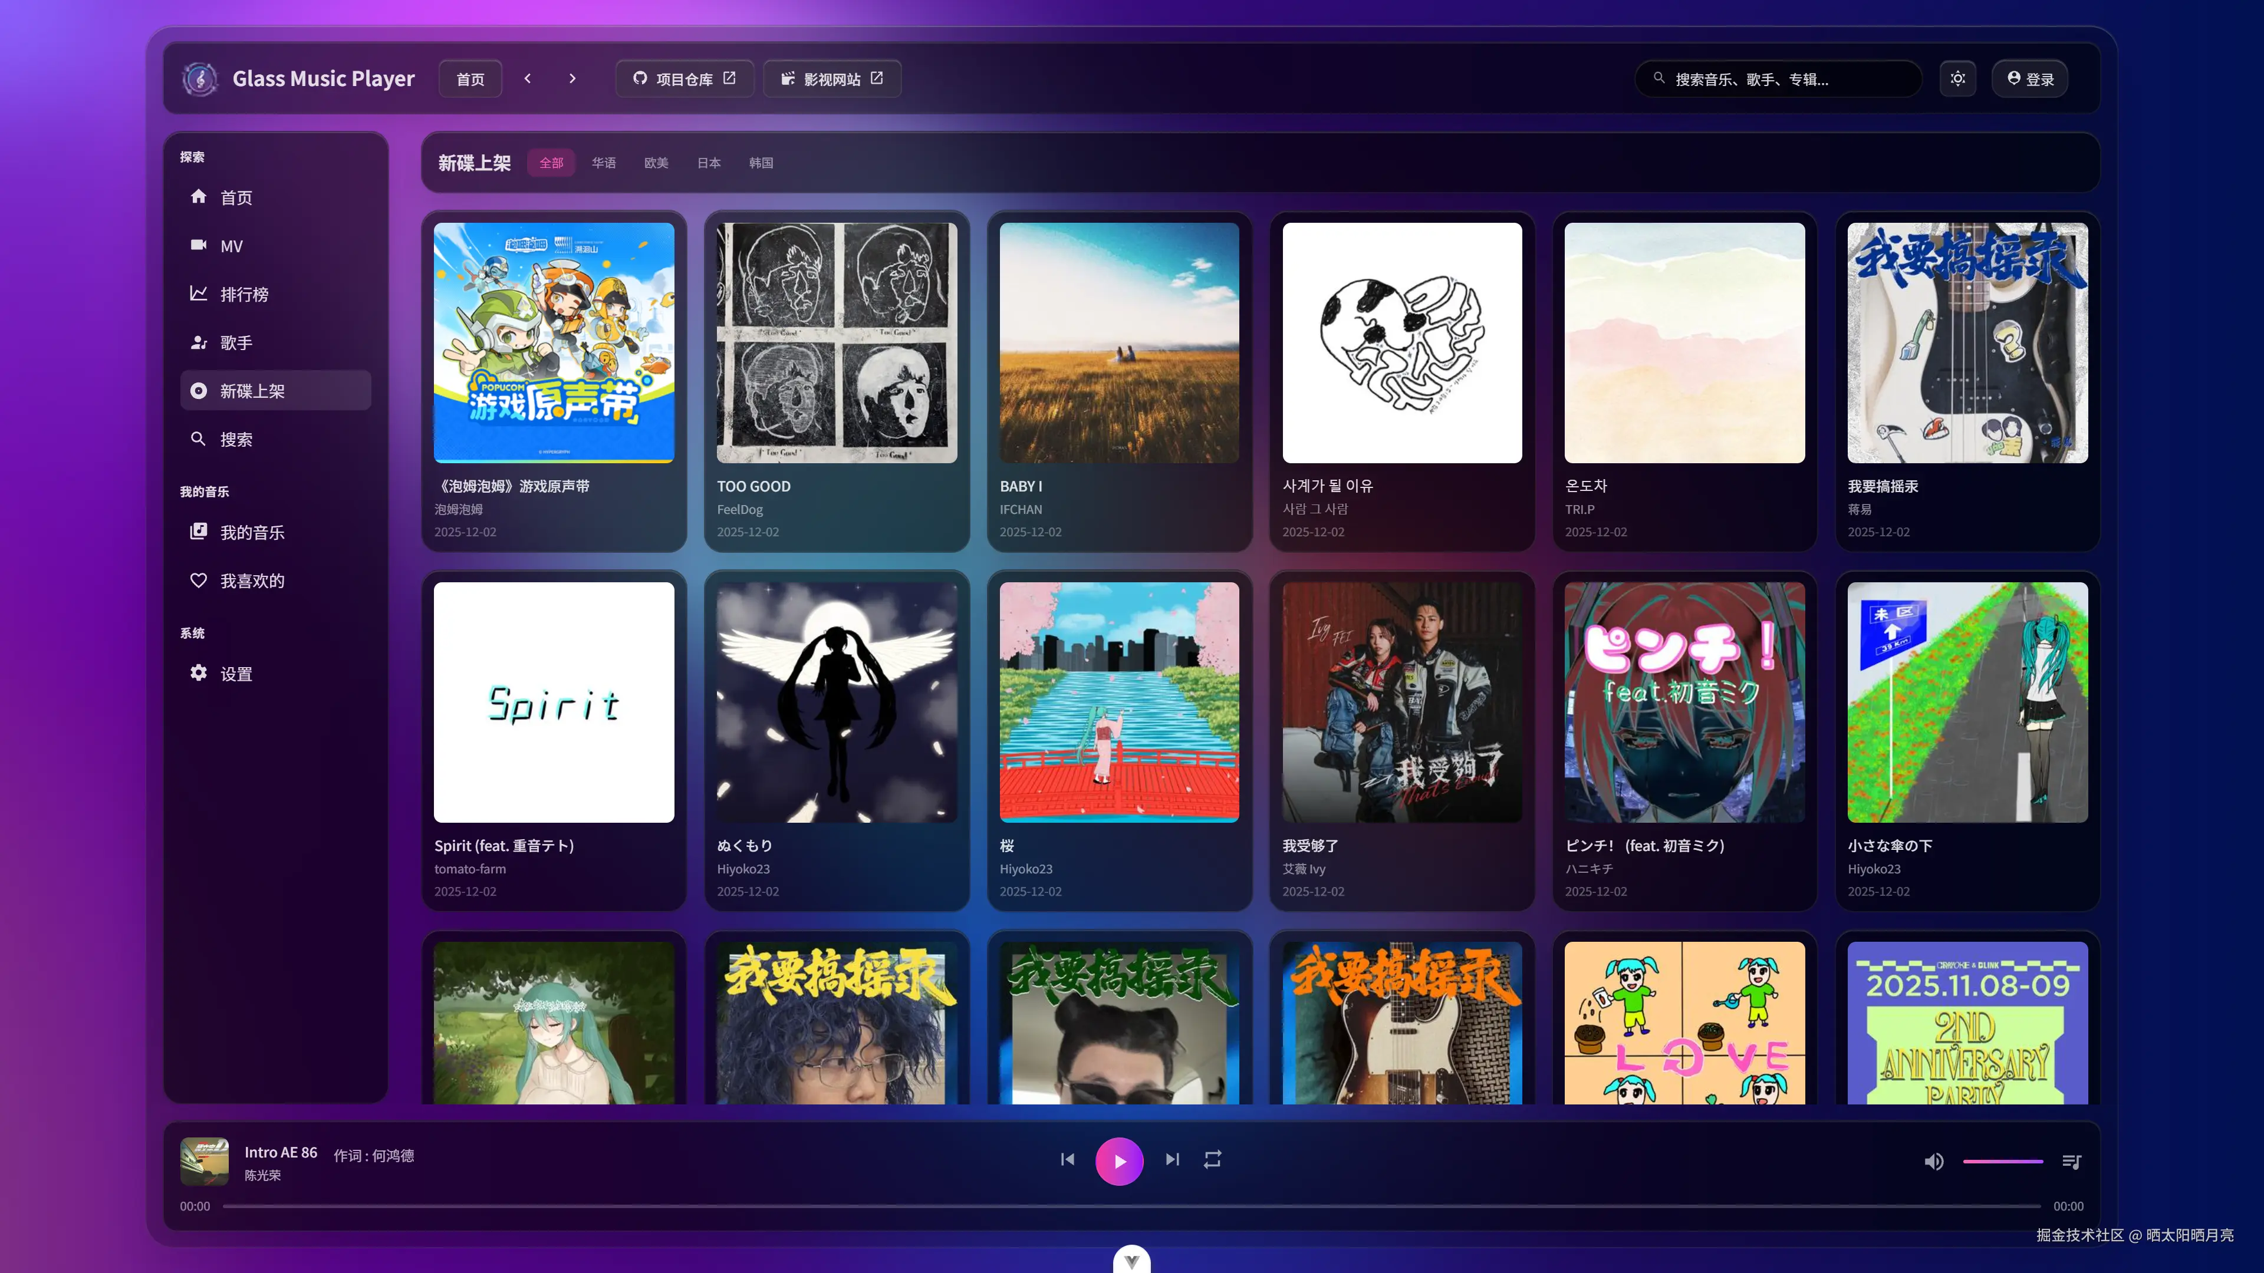The image size is (2264, 1273).
Task: Navigate forward with the right chevron
Action: pyautogui.click(x=572, y=79)
